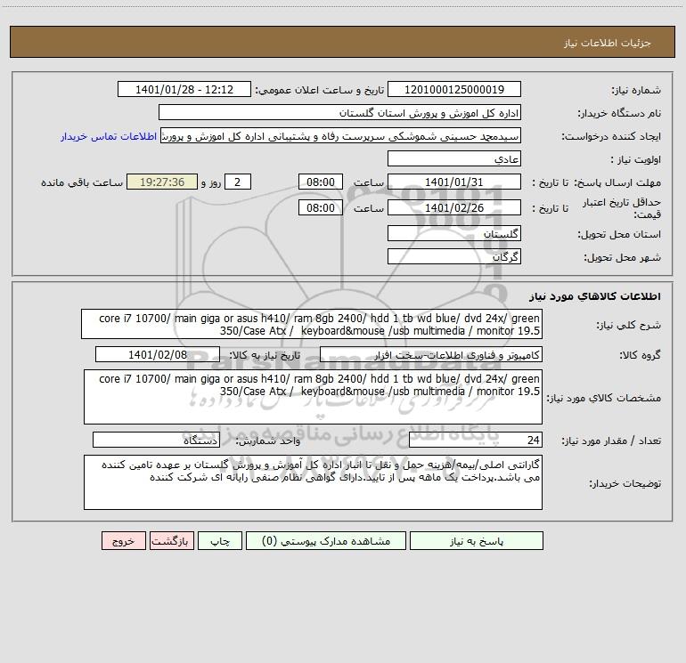Click the شهر محل تحویل label

tap(622, 257)
